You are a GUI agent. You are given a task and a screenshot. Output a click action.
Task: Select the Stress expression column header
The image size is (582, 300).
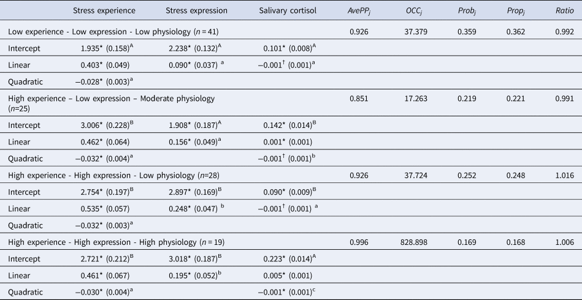click(x=197, y=10)
